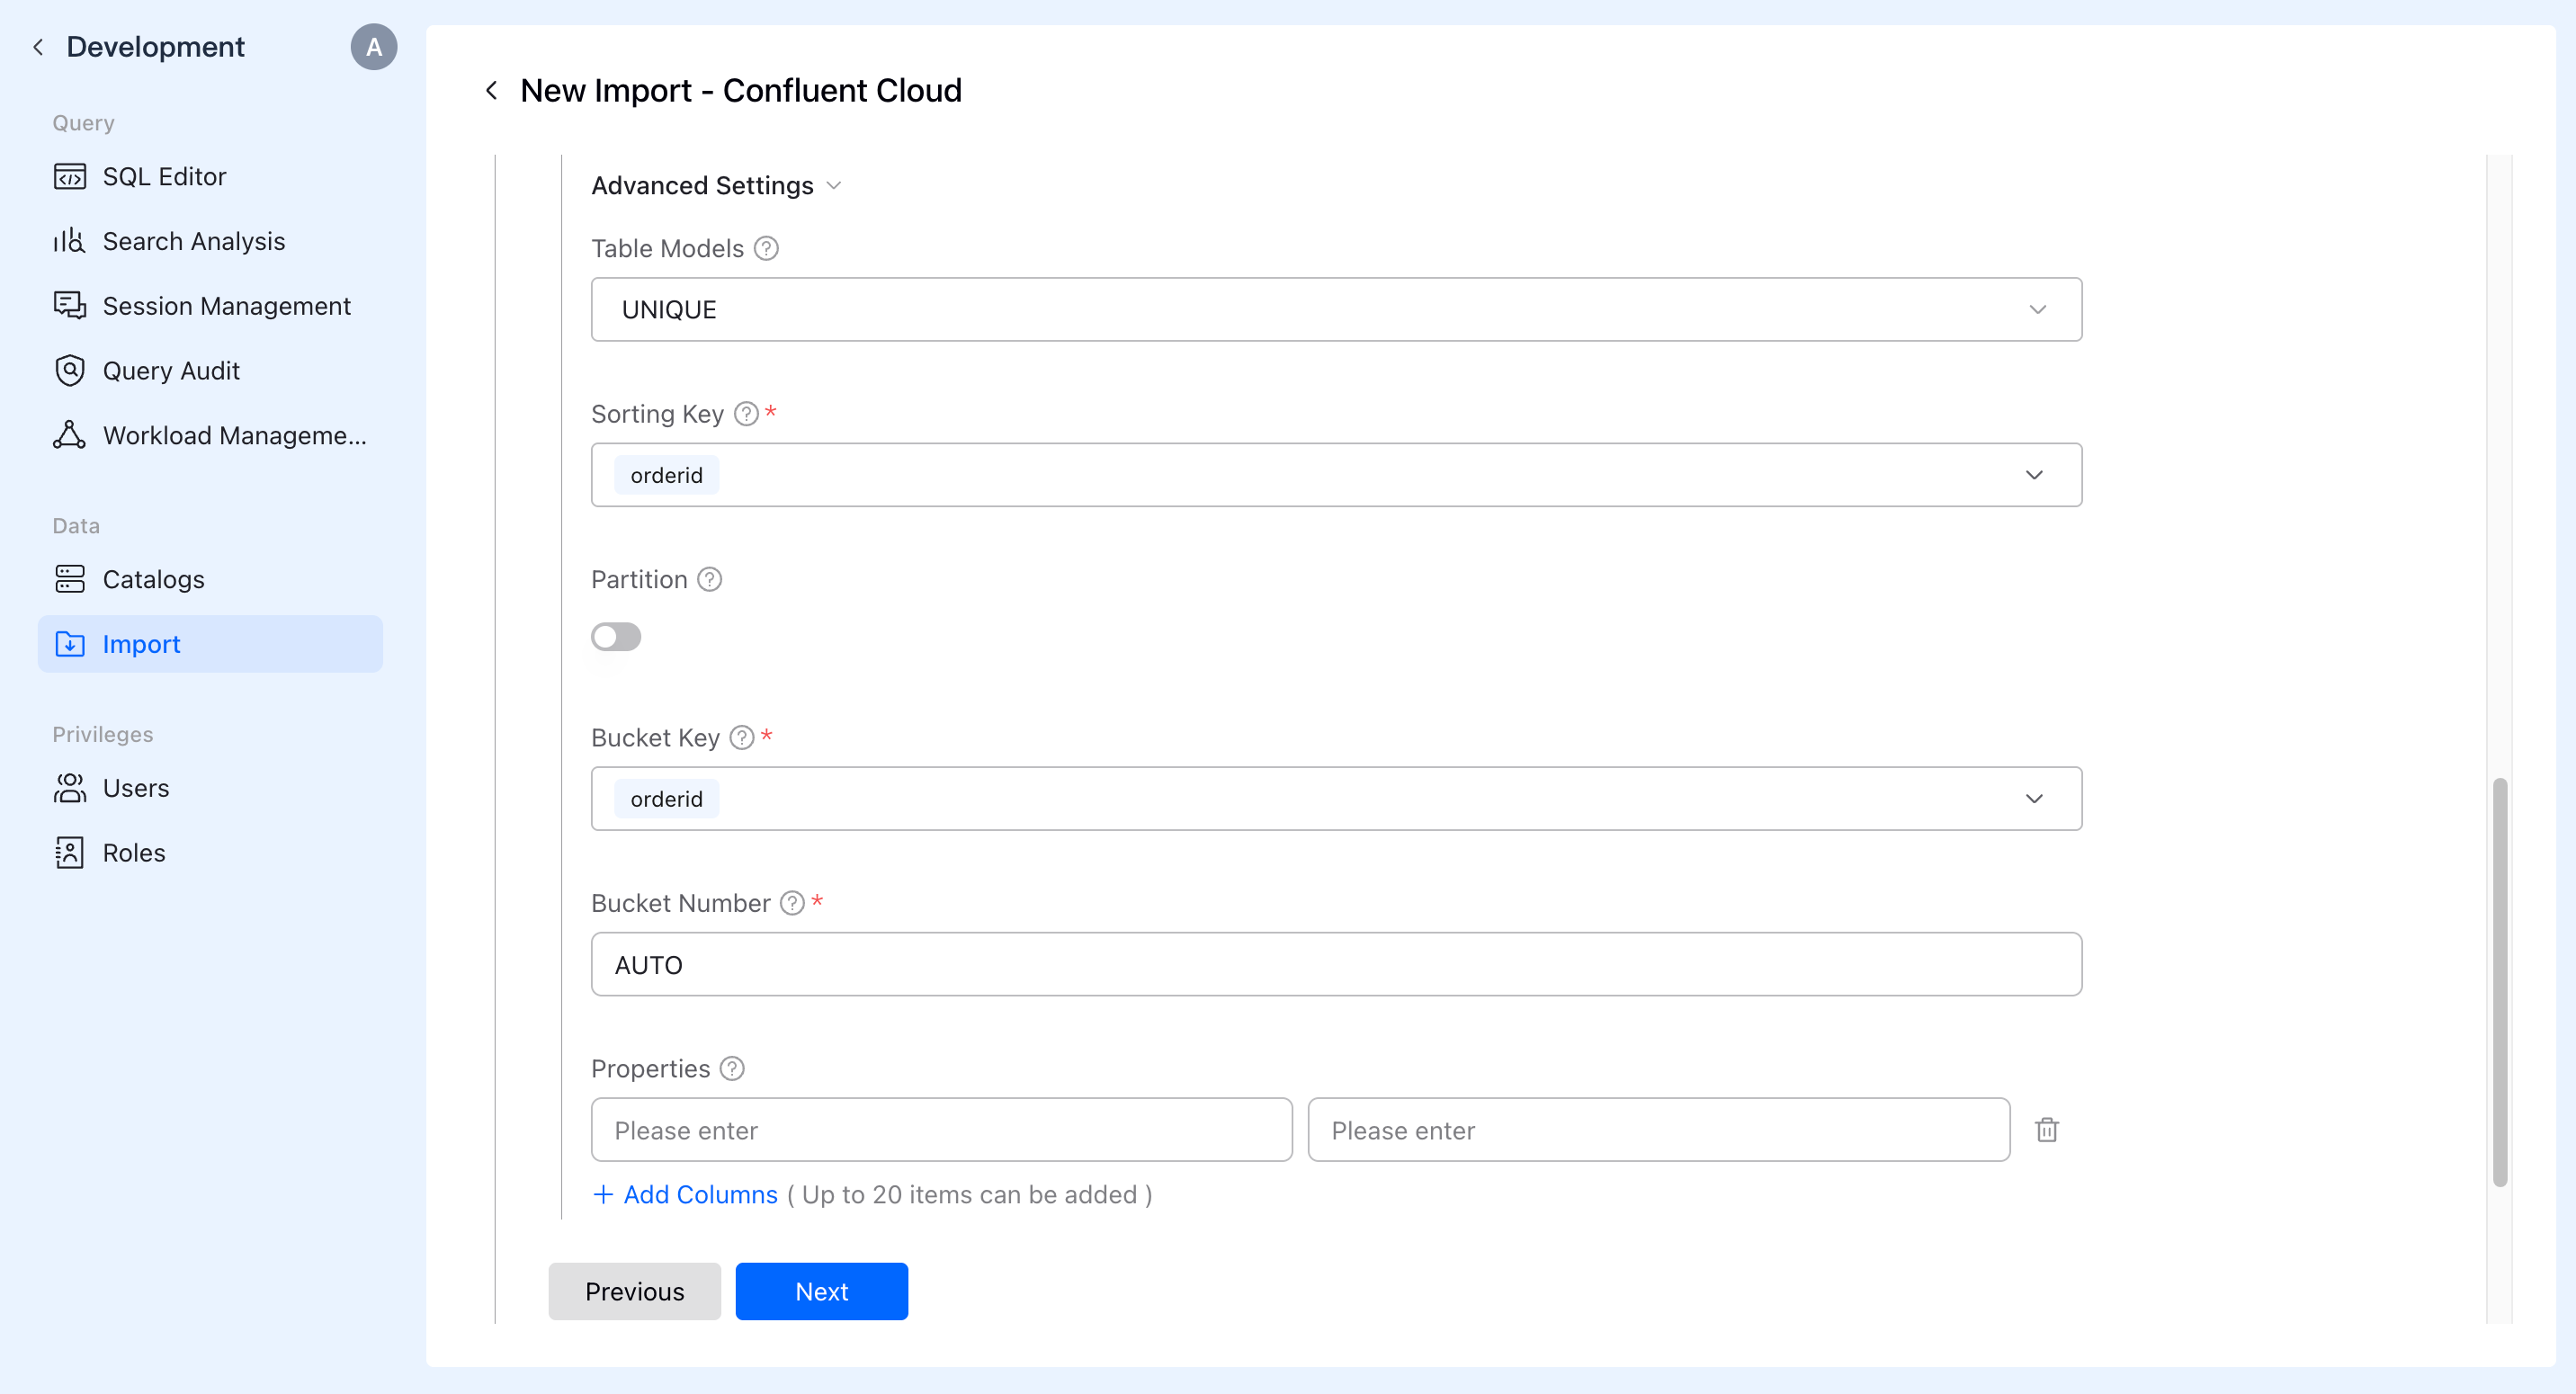Open Search Analysis from sidebar
The image size is (2576, 1394).
click(x=193, y=241)
